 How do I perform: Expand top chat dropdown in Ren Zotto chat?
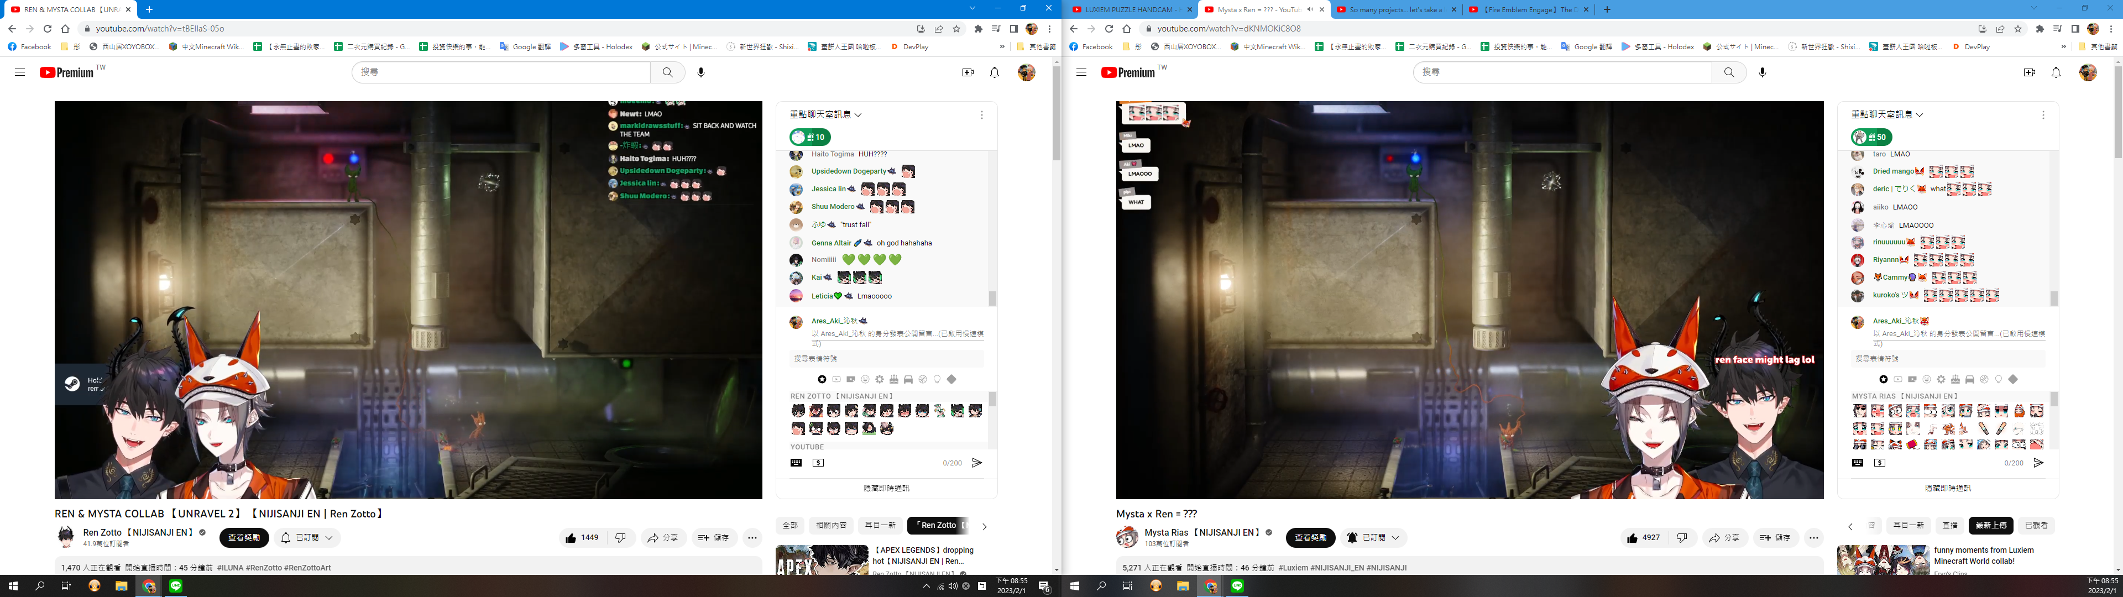[x=826, y=114]
